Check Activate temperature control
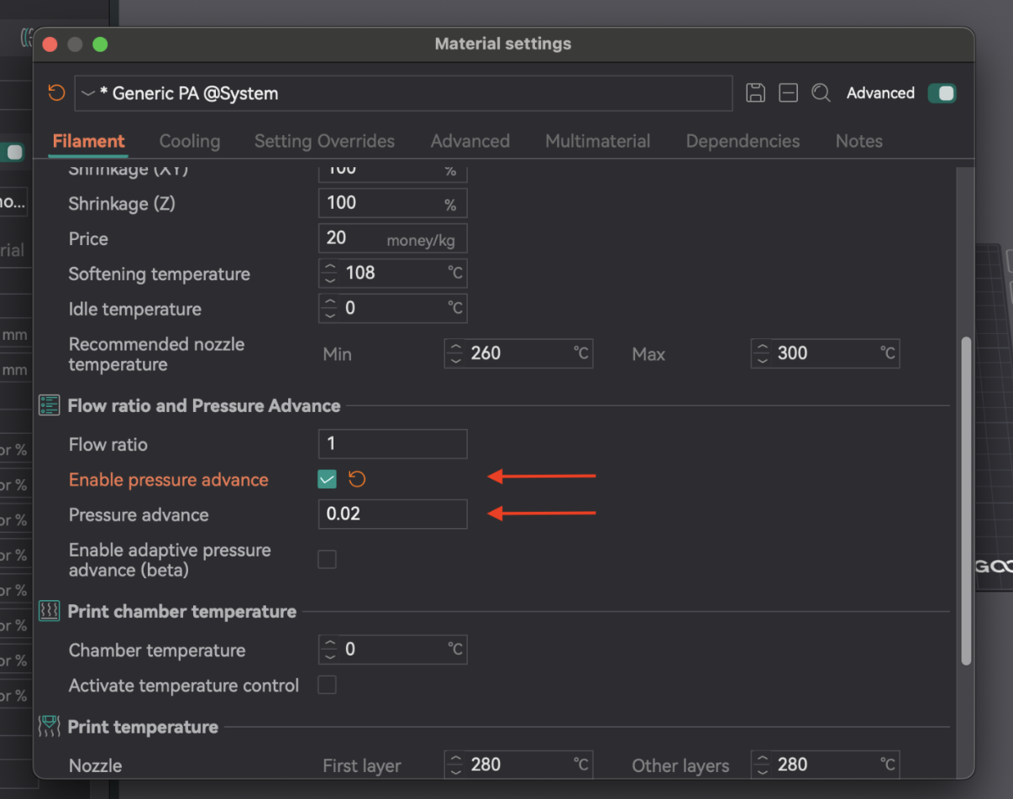Viewport: 1013px width, 799px height. coord(327,685)
